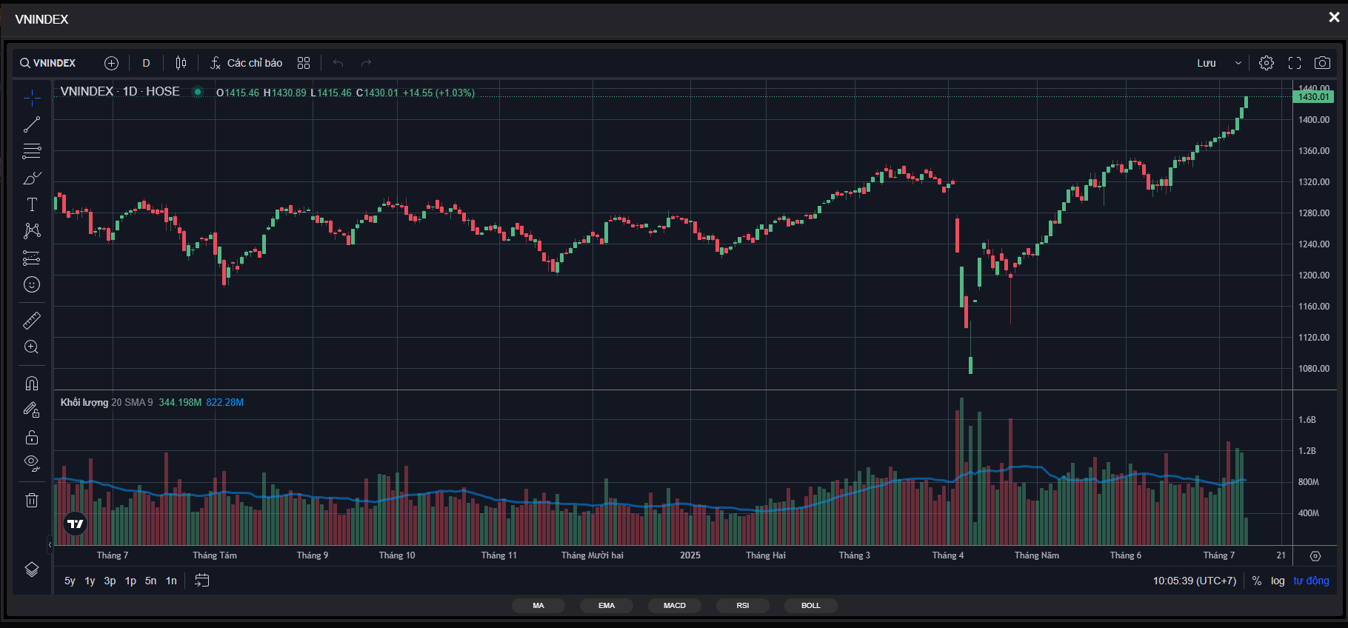
Task: Click the RSI indicator button
Action: 743,606
